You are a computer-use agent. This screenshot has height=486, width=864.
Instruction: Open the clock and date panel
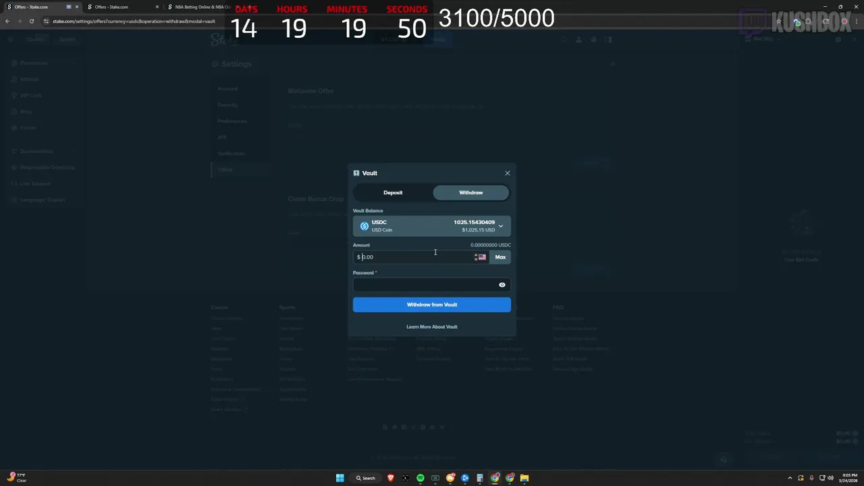[x=848, y=478]
